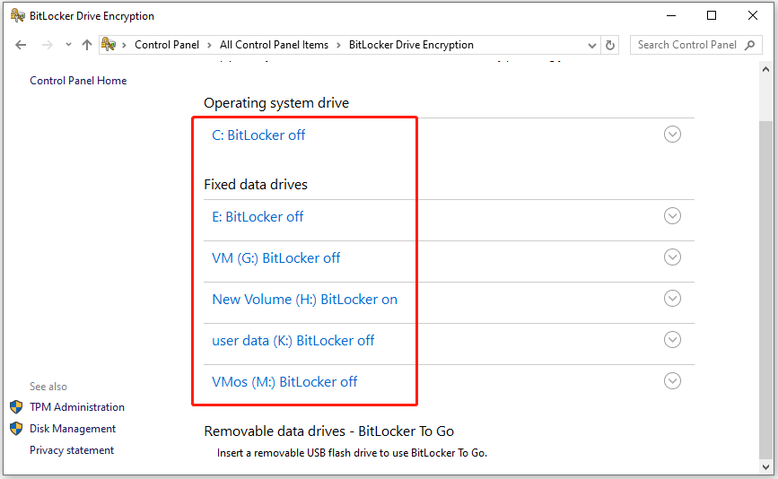Click the shield icon beside Disk Management
The height and width of the screenshot is (479, 778).
16,429
